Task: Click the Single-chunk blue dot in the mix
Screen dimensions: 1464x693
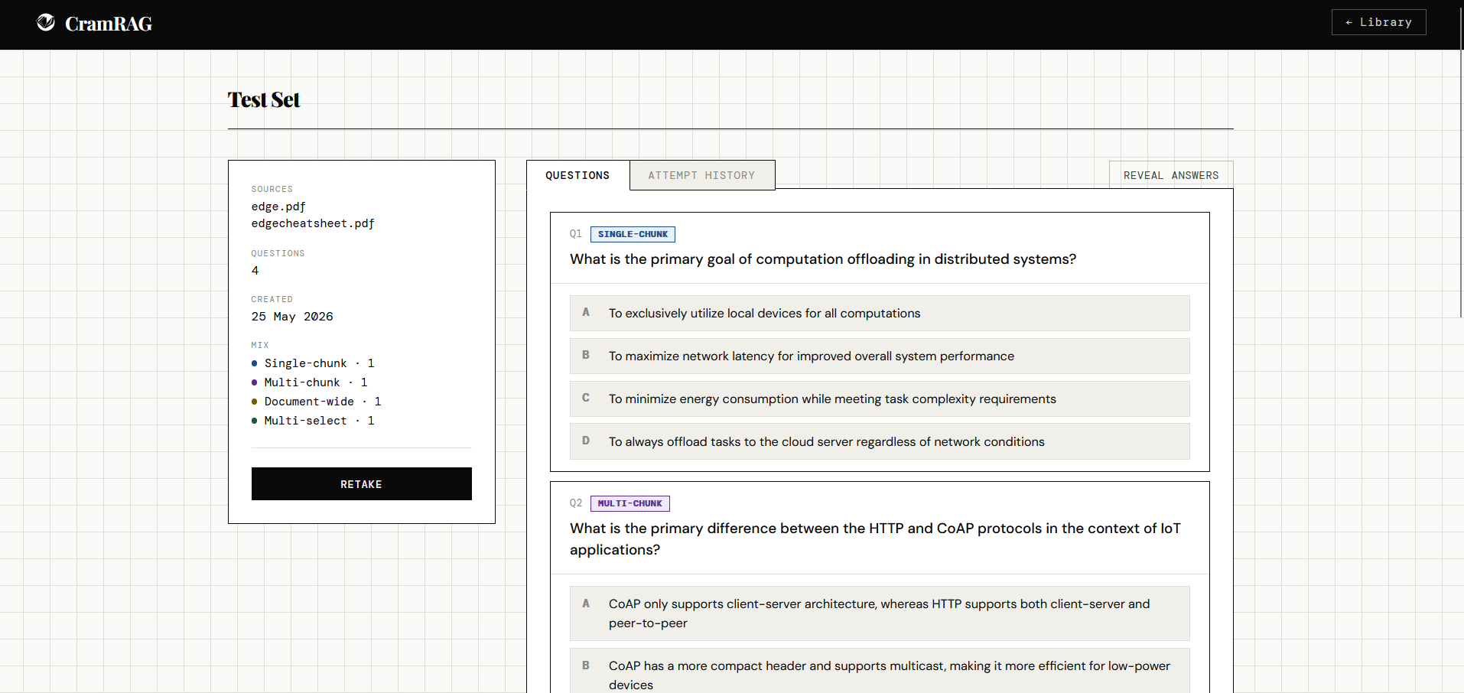Action: point(254,363)
